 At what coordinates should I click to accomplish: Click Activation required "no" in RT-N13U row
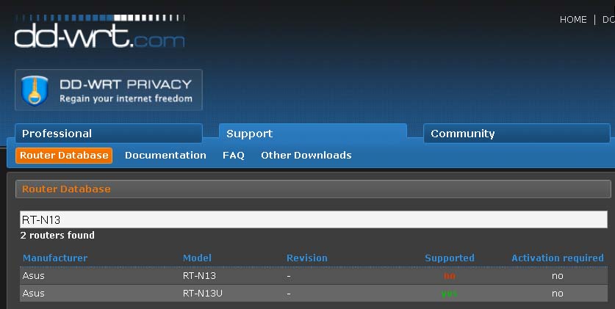pos(558,294)
